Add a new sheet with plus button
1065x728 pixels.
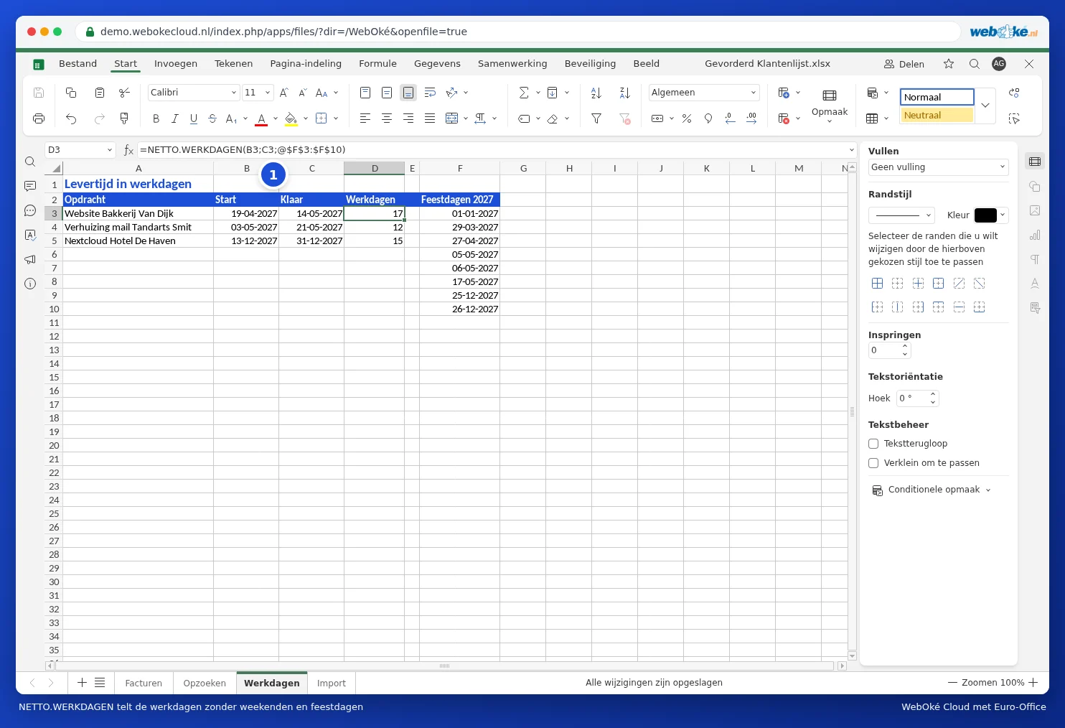[82, 683]
